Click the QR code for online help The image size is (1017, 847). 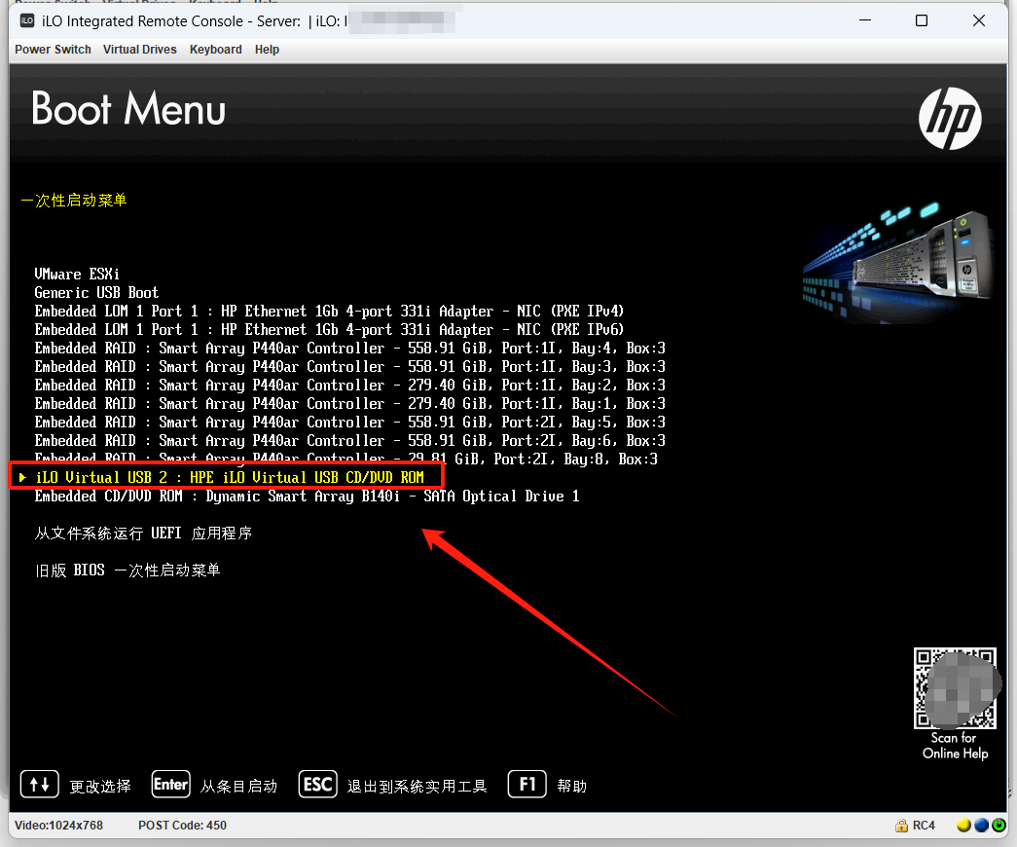point(955,688)
